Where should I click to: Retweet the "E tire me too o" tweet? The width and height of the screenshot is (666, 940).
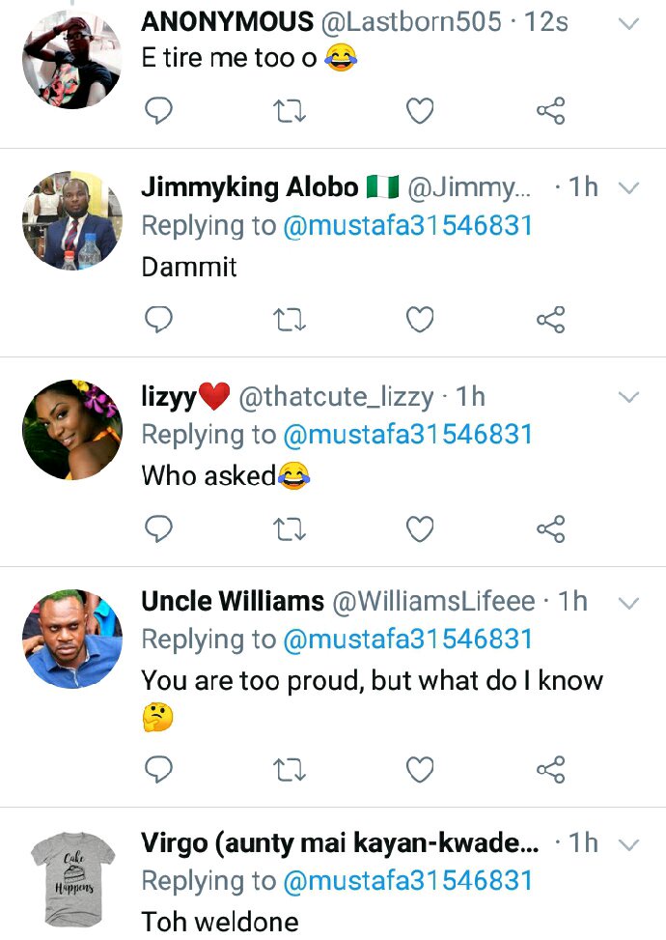(290, 112)
